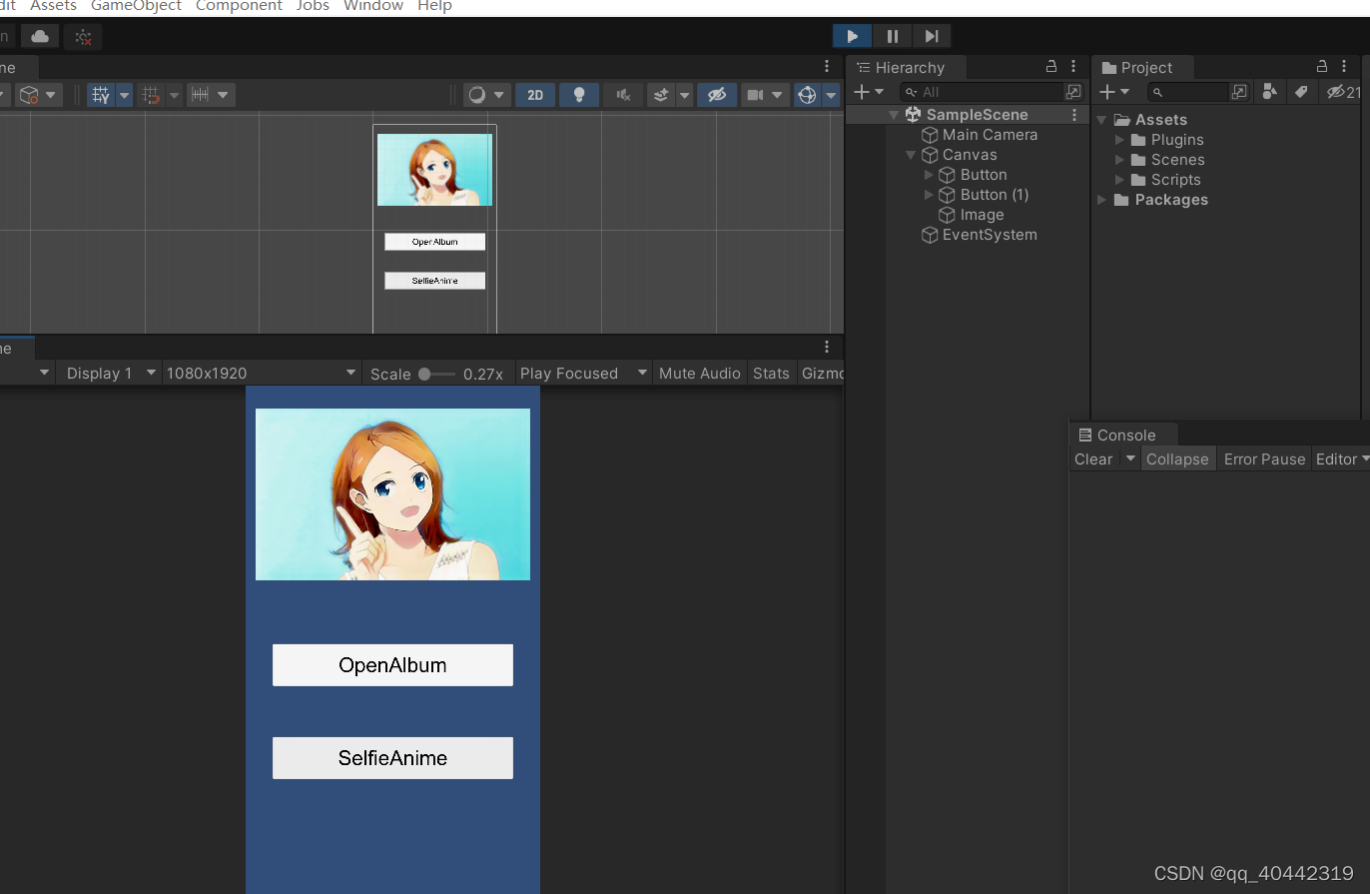Toggle scene visibility eye icon
This screenshot has height=894, width=1370.
point(716,95)
